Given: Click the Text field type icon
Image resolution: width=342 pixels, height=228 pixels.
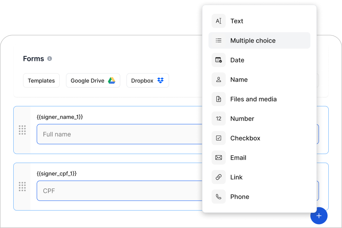Looking at the screenshot, I should (219, 21).
